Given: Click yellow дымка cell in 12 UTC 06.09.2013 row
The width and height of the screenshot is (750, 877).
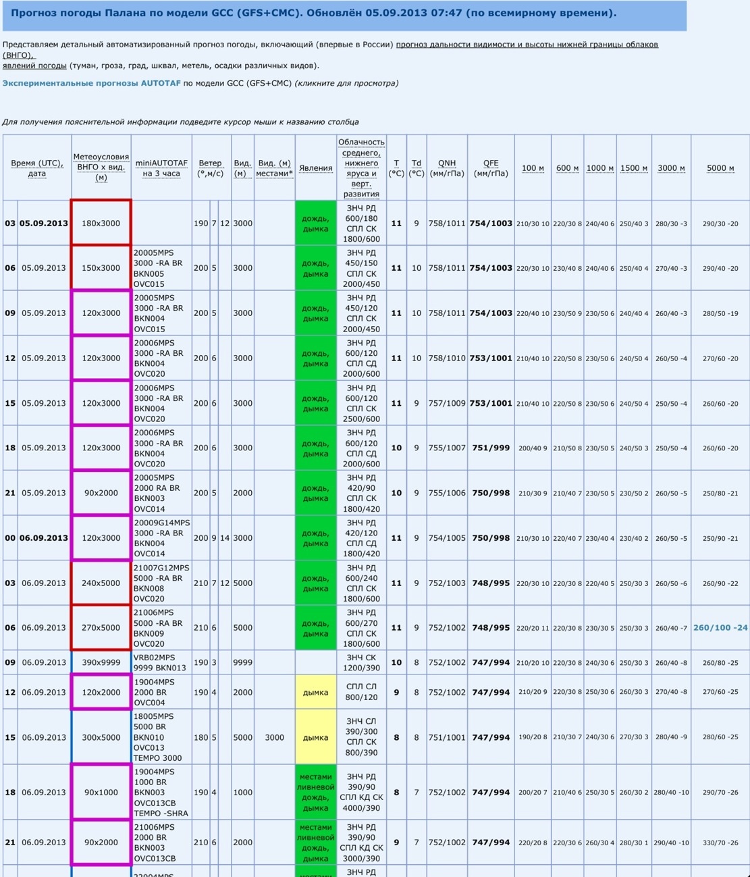Looking at the screenshot, I should tap(315, 692).
